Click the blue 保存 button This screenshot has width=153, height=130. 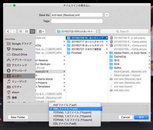[141, 117]
